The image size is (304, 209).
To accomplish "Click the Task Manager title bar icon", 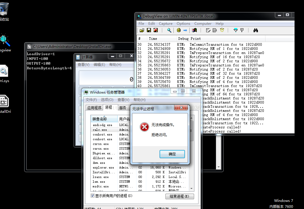I will [x=86, y=92].
